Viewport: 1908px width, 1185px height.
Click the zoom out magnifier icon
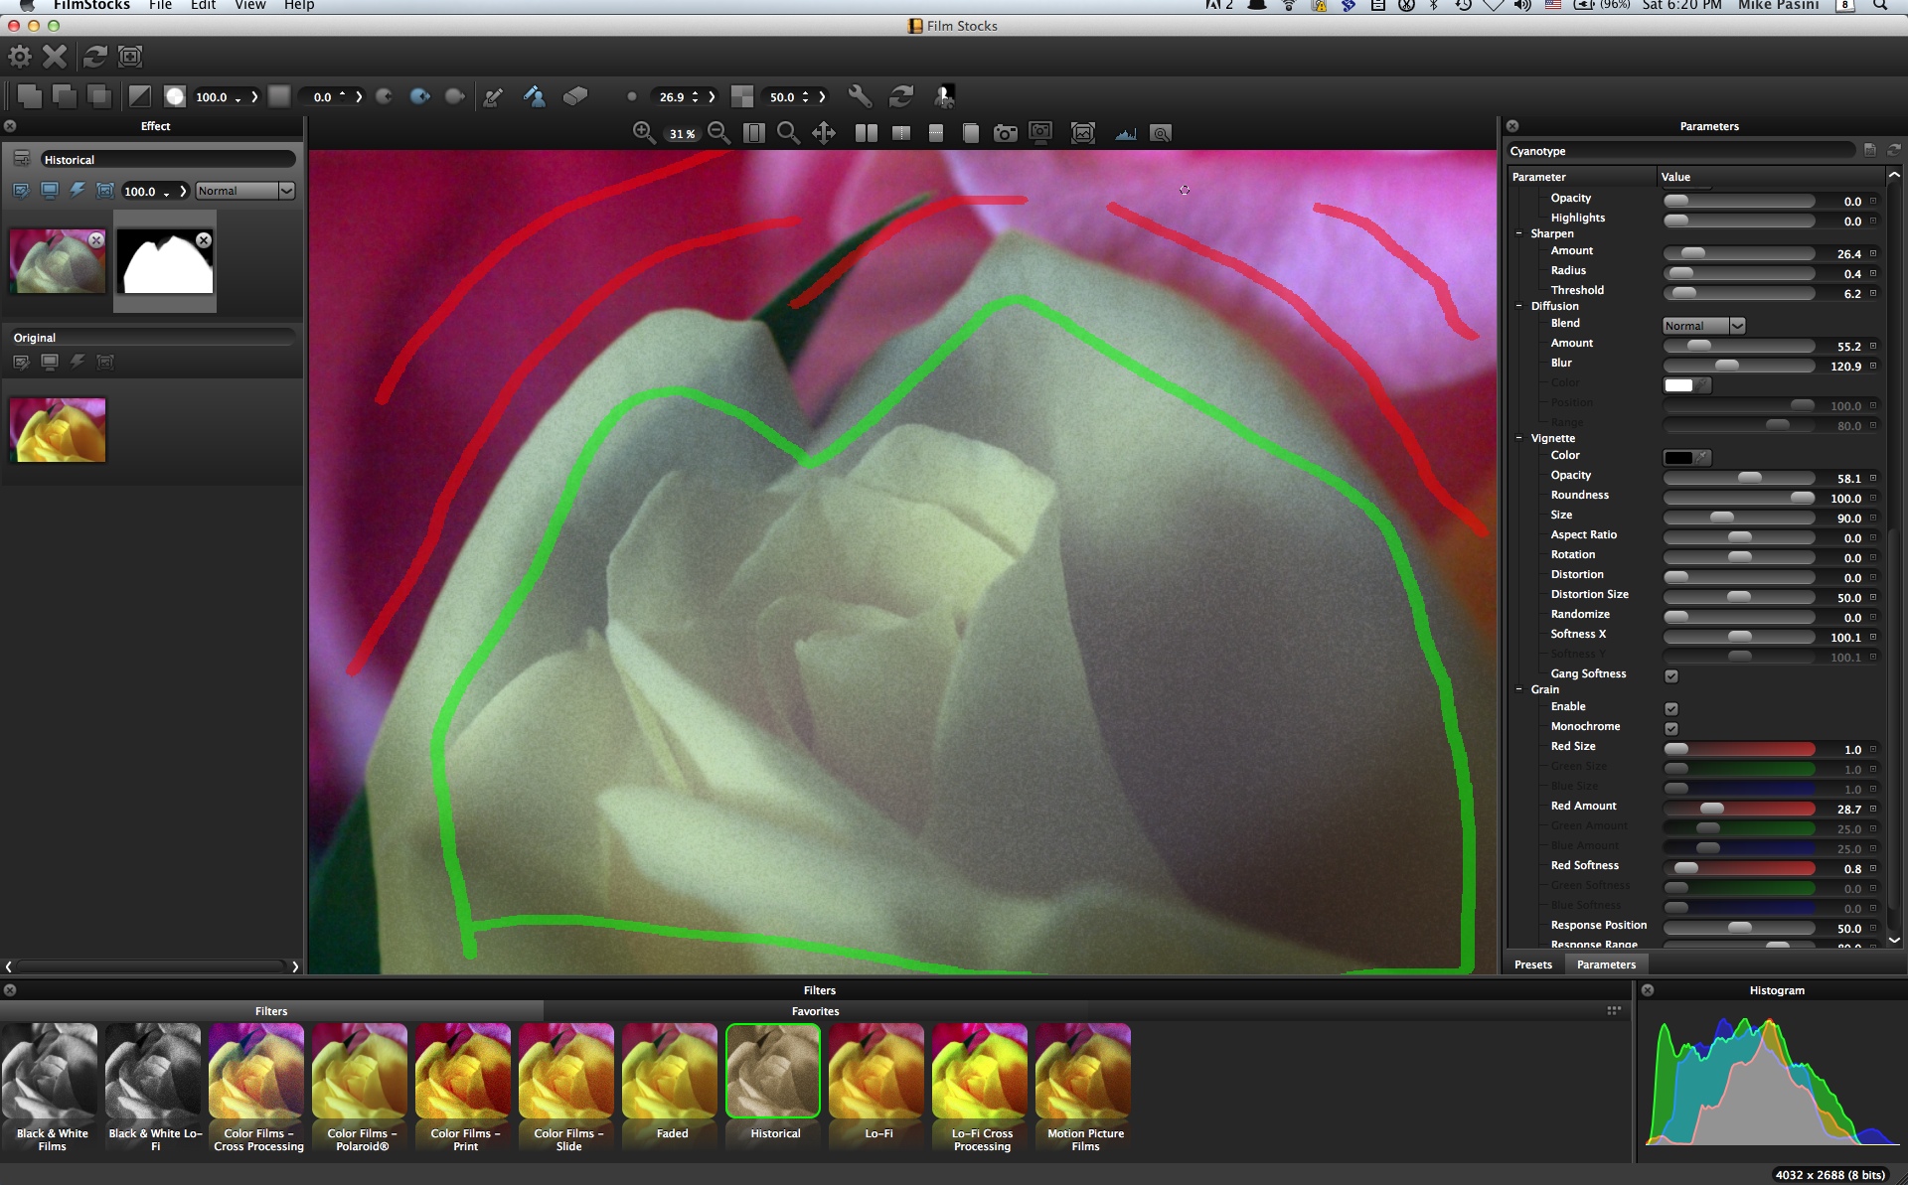point(718,133)
